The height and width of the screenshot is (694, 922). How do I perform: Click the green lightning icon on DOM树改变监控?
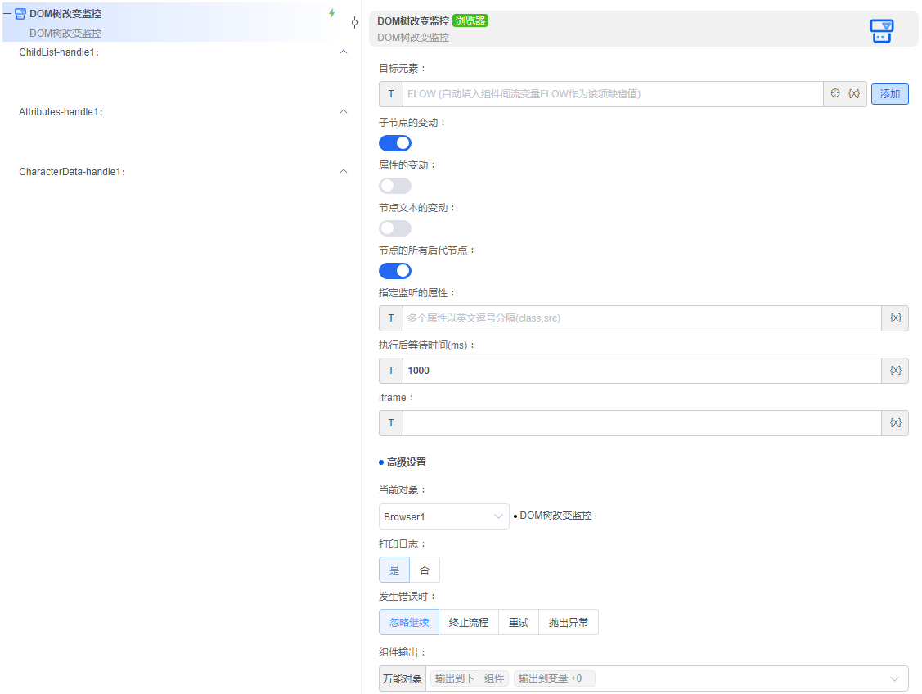point(331,13)
